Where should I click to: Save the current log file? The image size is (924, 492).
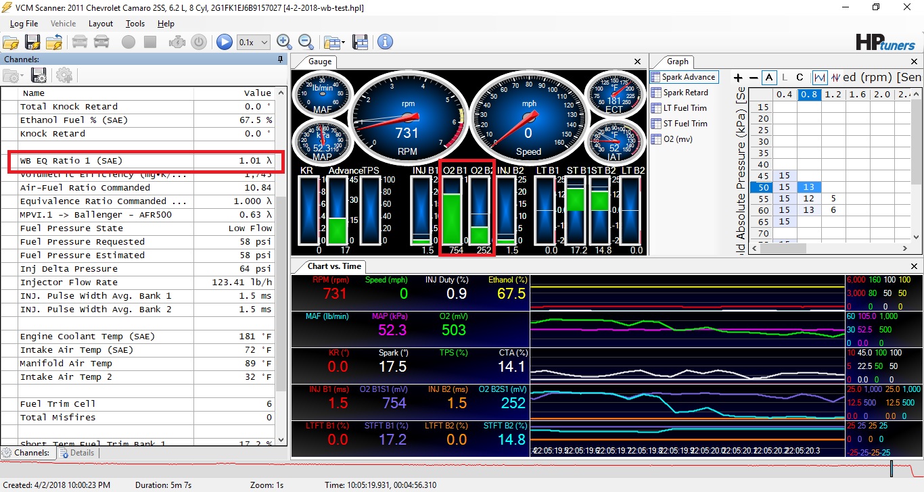tap(32, 42)
